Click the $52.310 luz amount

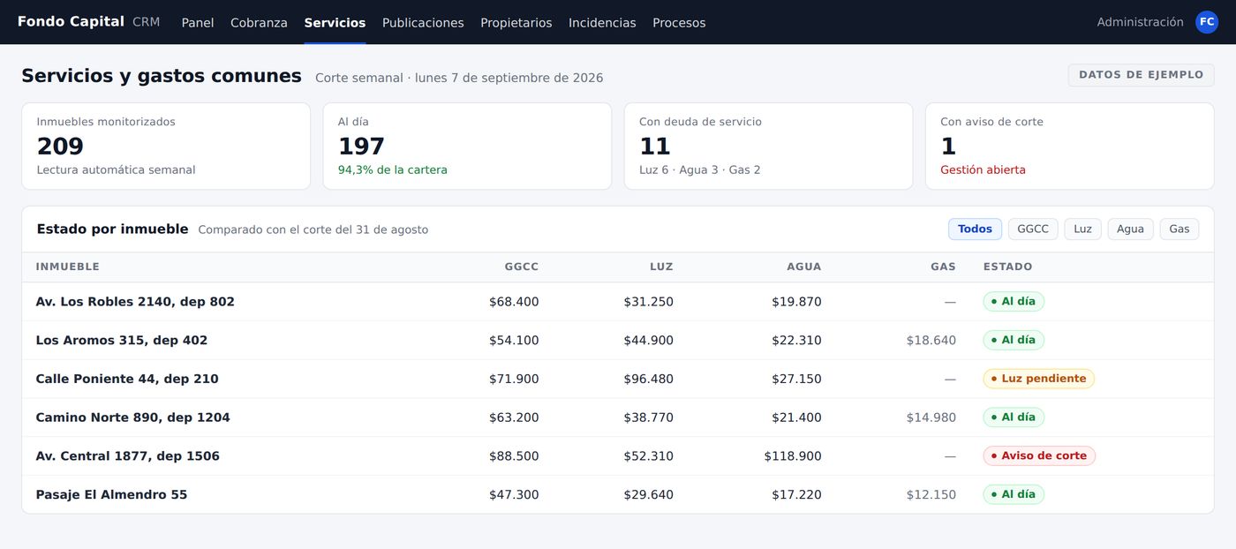click(x=648, y=456)
